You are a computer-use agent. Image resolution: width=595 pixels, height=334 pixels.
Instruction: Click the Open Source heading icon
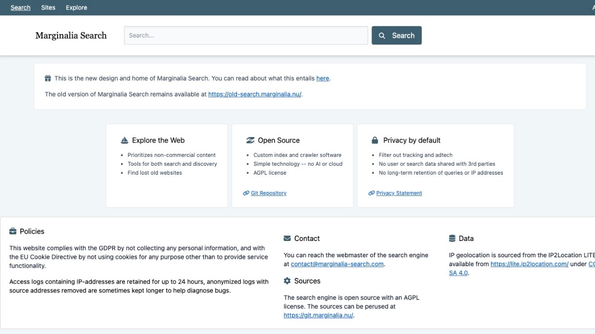click(250, 141)
